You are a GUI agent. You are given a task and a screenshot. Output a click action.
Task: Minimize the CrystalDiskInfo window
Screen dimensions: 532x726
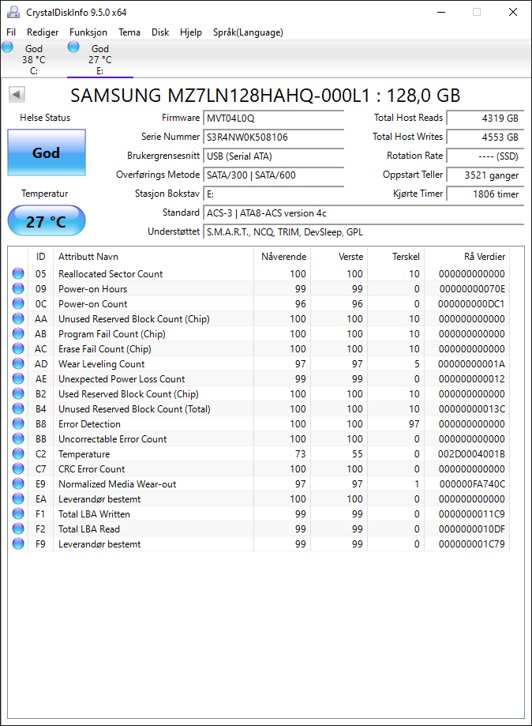[441, 12]
